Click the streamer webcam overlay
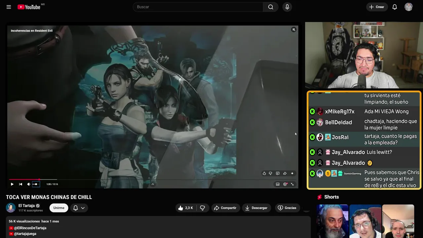Image resolution: width=423 pixels, height=238 pixels. pyautogui.click(x=364, y=55)
